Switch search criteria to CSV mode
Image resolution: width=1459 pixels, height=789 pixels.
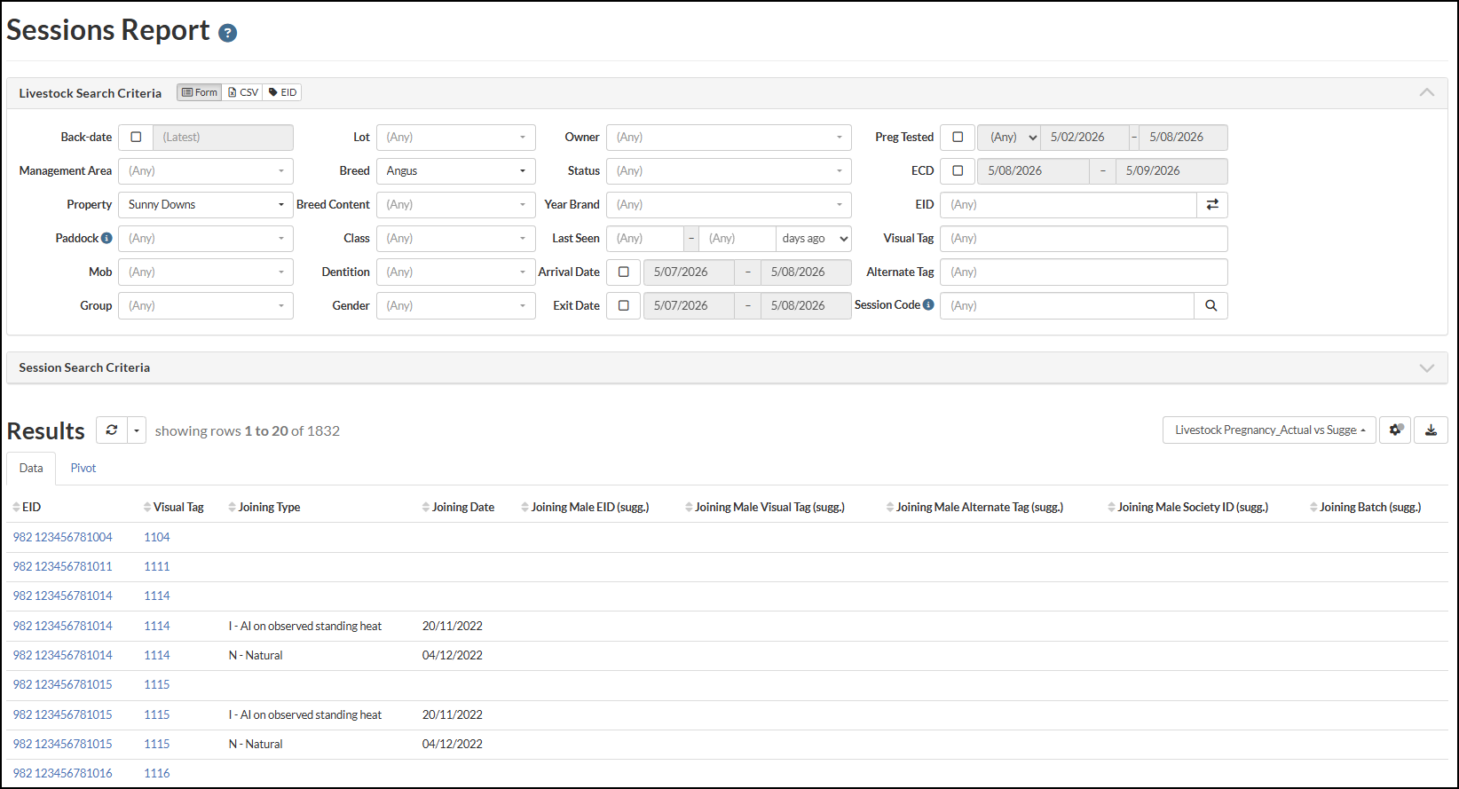tap(243, 92)
